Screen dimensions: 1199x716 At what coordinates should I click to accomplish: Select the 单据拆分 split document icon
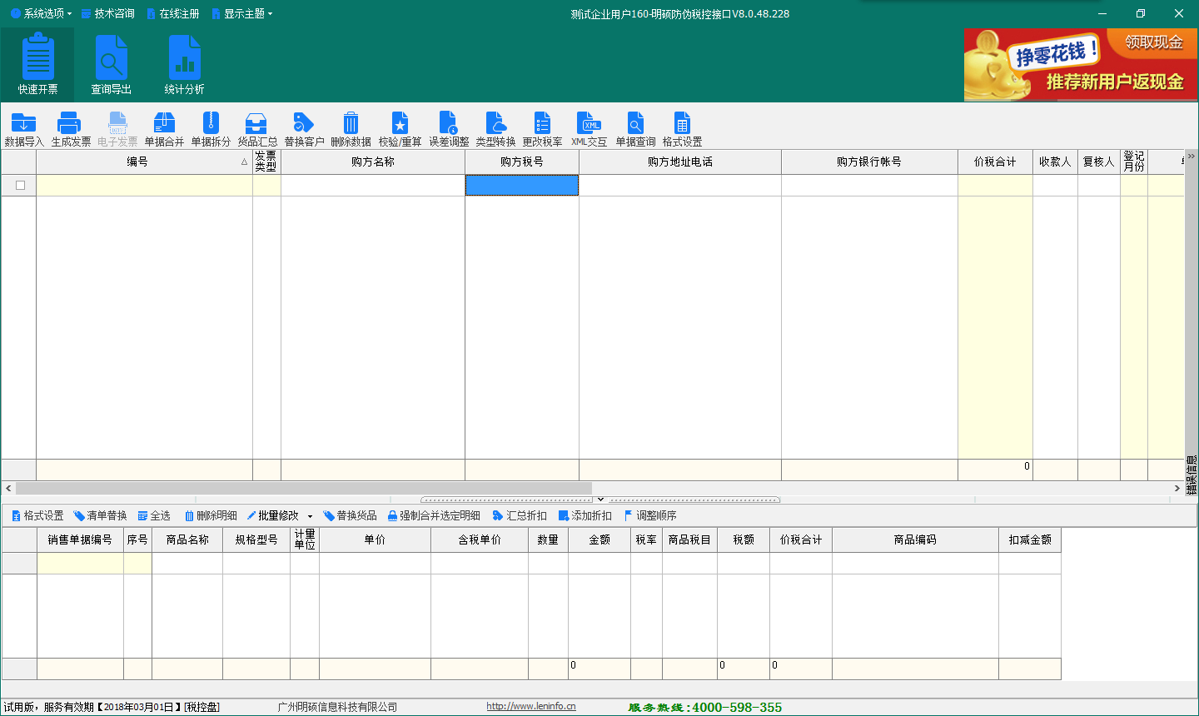click(211, 123)
